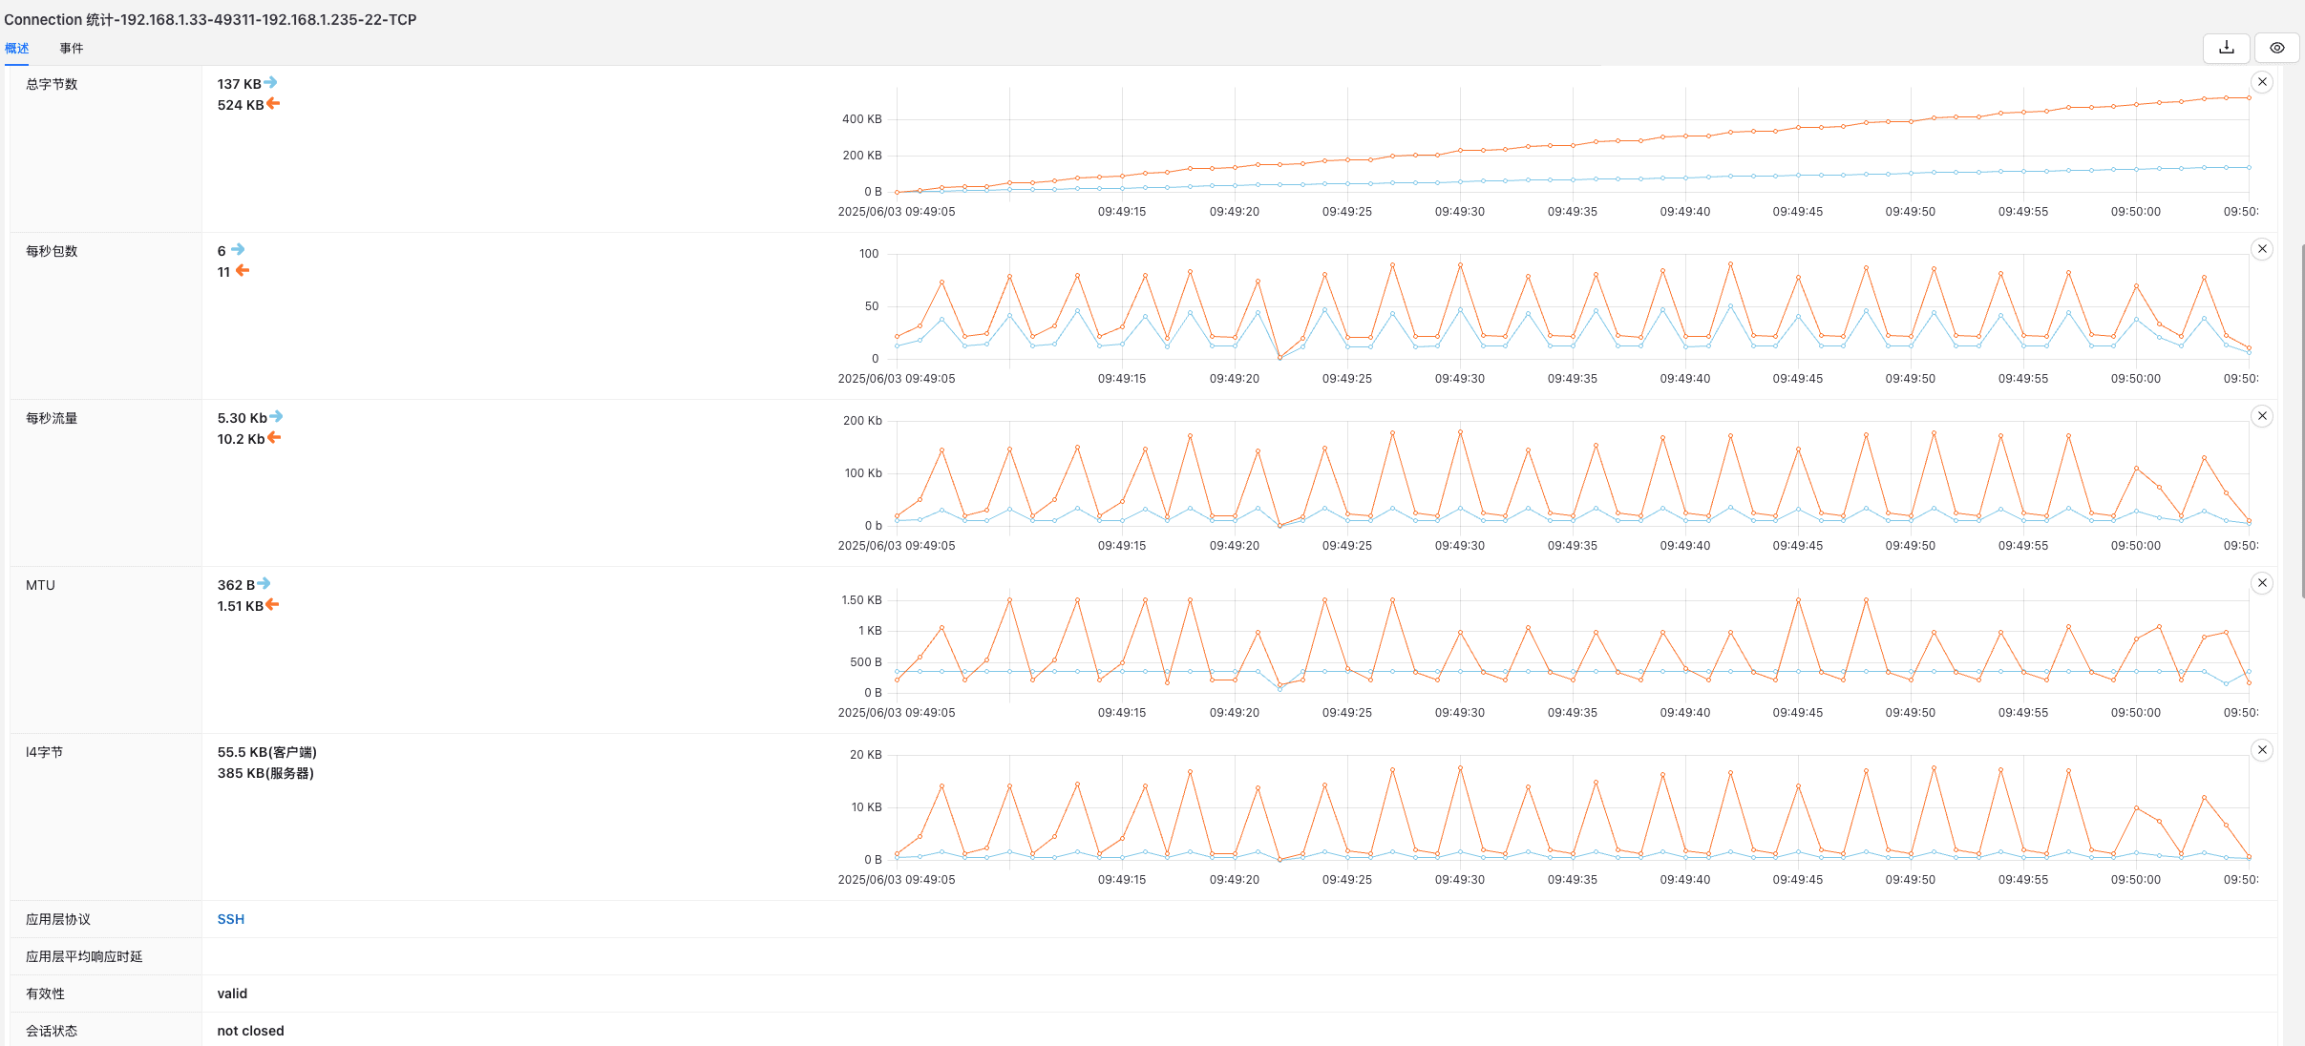The height and width of the screenshot is (1046, 2305).
Task: Close the 每秒流量 chart
Action: pos(2262,416)
